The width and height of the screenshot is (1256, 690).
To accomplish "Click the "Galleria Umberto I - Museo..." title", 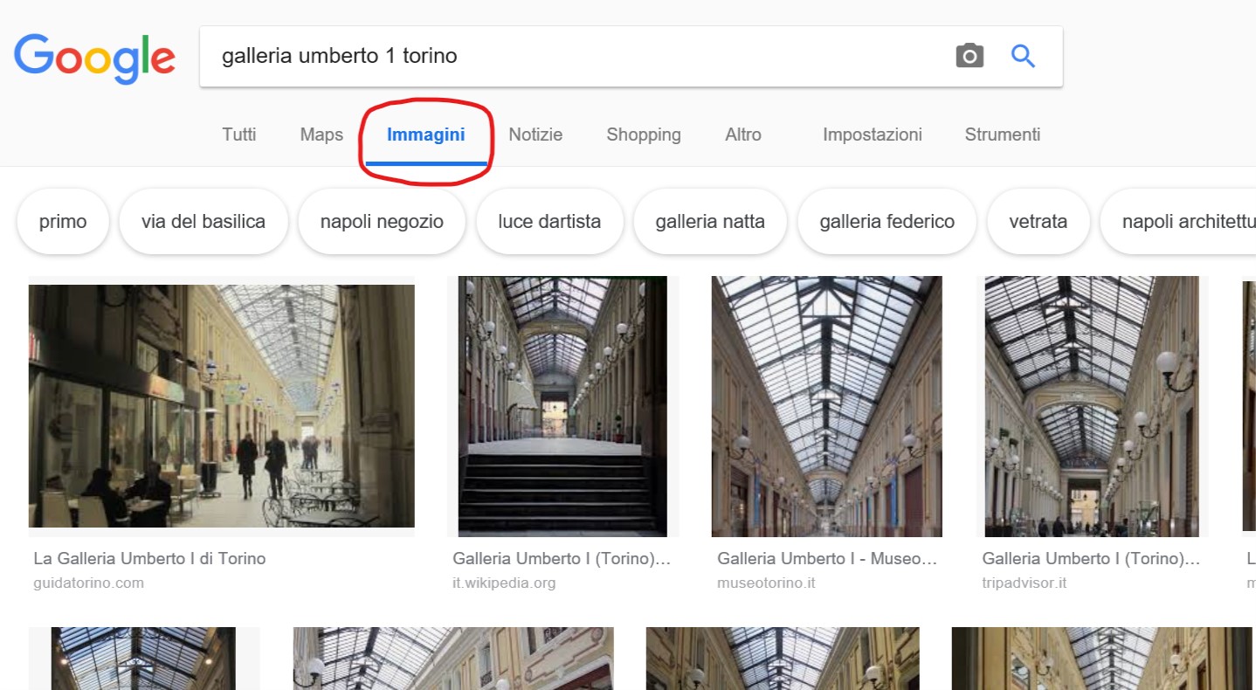I will 826,558.
